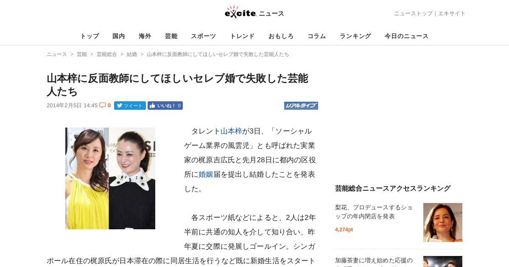The height and width of the screenshot is (267, 509).
Task: Click the 山本梓 link in article
Action: click(x=231, y=131)
